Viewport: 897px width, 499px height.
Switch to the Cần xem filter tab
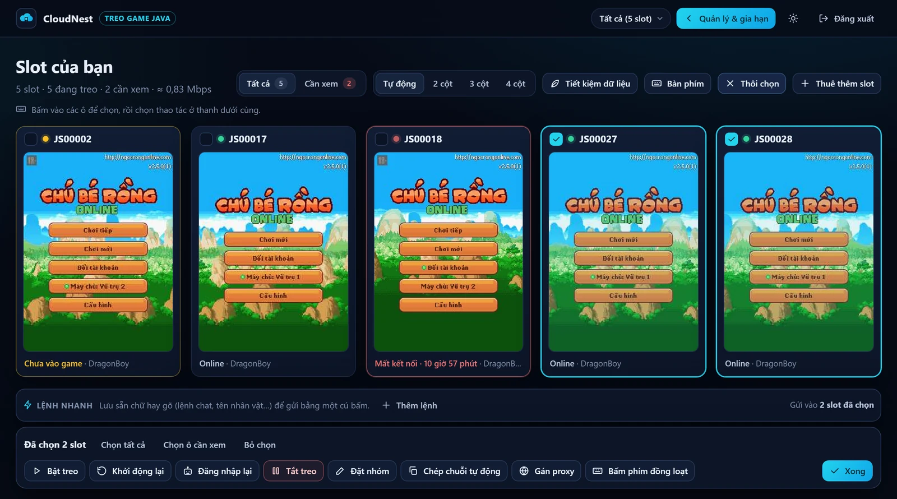click(x=330, y=84)
